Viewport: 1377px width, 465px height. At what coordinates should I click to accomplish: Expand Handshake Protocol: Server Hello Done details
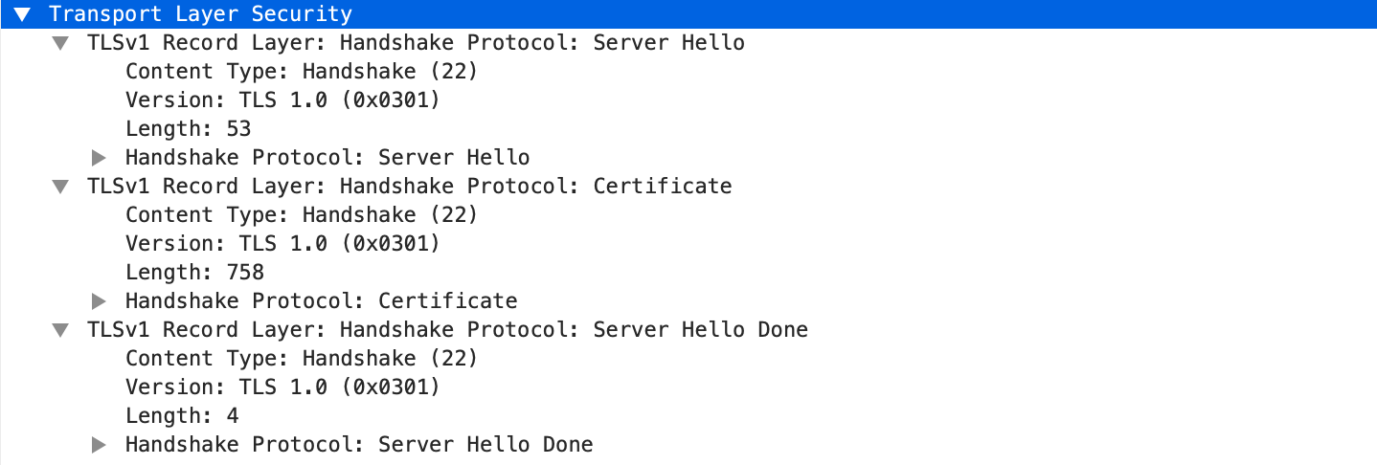click(99, 445)
